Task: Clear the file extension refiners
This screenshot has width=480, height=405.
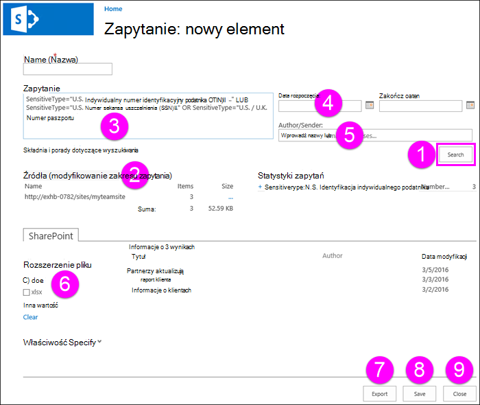Action: [x=31, y=317]
